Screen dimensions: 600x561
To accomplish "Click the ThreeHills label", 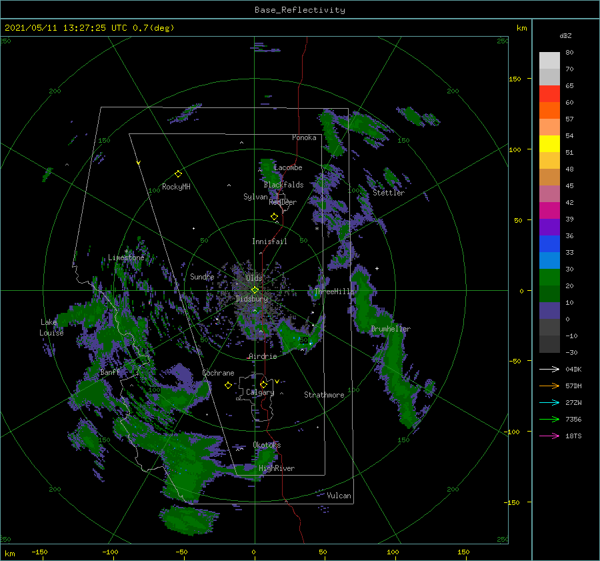I will (x=335, y=292).
